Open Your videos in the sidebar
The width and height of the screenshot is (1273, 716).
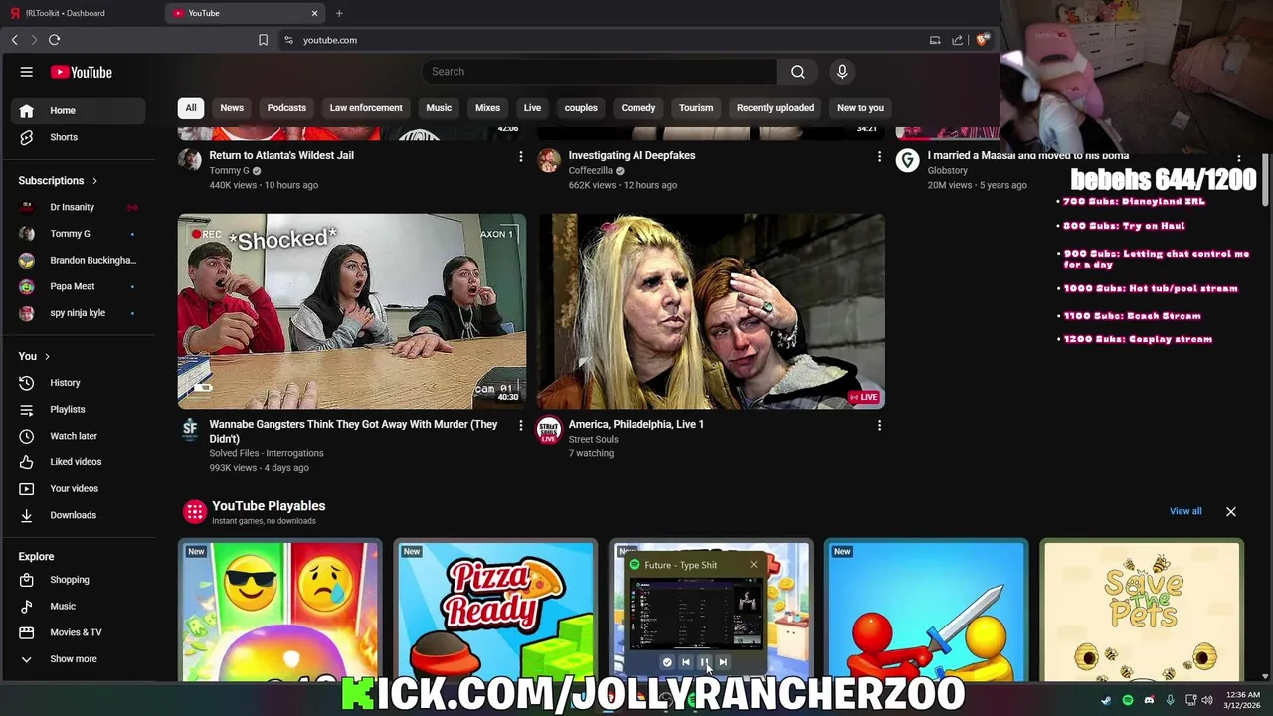point(80,488)
